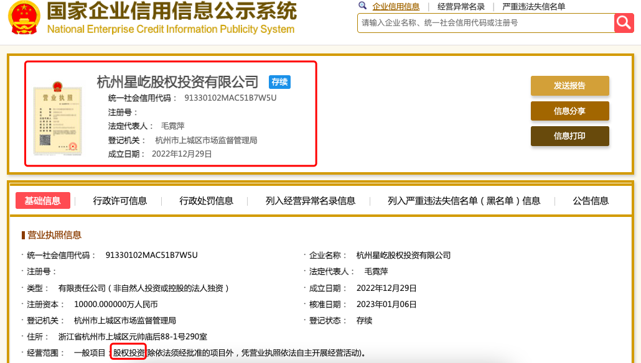This screenshot has width=641, height=363.
Task: Select the 经营异常名录 search category
Action: 461,7
